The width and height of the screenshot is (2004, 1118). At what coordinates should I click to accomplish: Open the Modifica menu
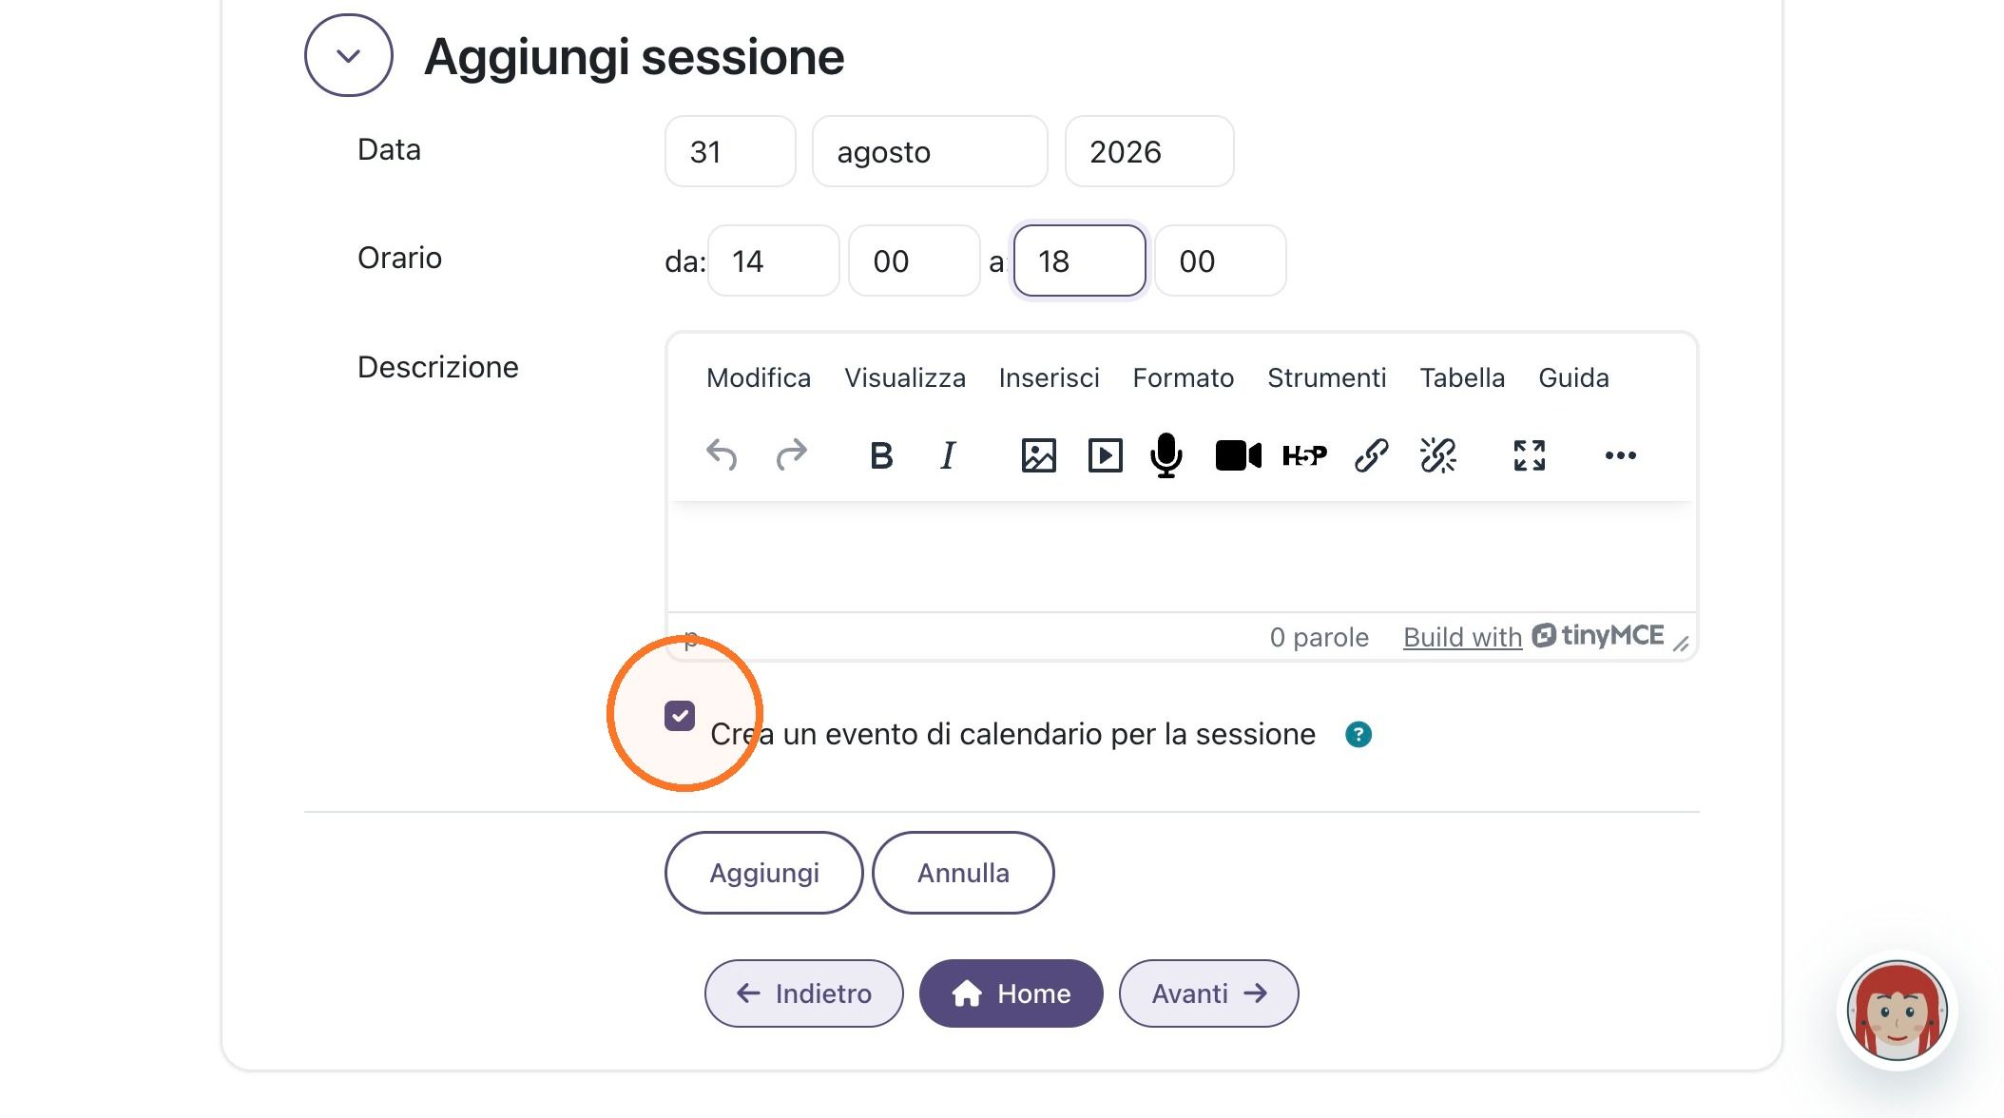coord(759,378)
